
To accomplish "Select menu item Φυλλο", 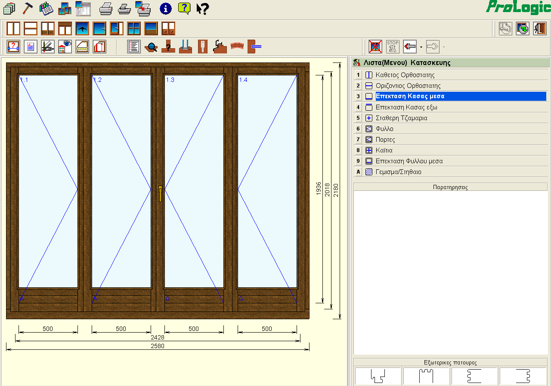I will 450,129.
